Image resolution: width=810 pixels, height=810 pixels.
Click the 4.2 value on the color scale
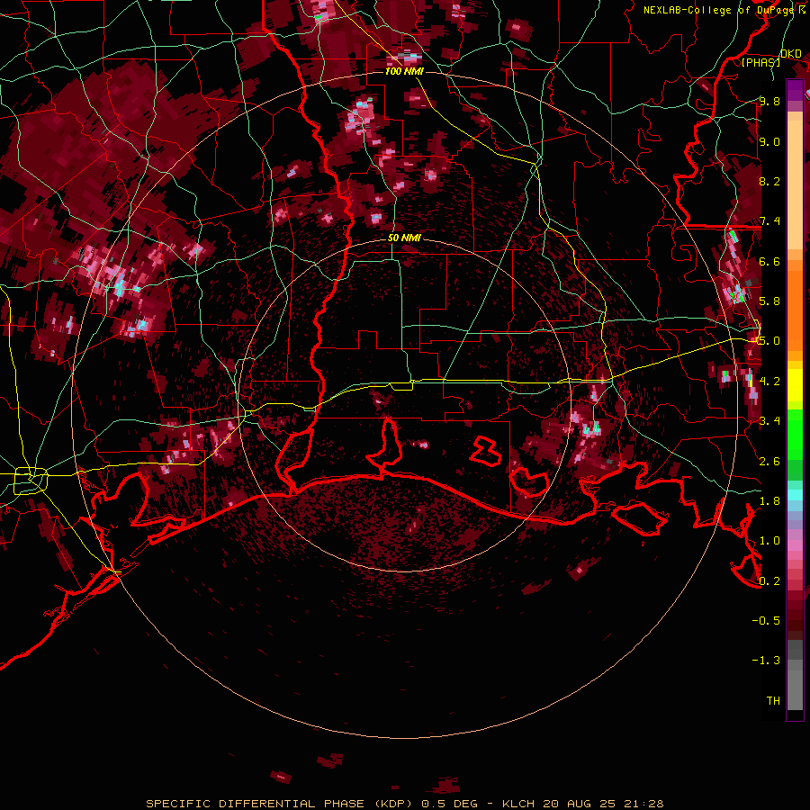click(769, 382)
